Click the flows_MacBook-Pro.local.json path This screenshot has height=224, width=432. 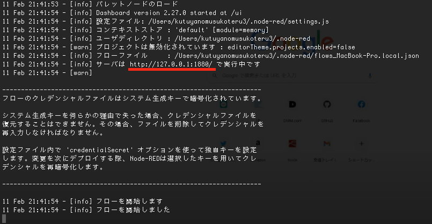(x=297, y=56)
